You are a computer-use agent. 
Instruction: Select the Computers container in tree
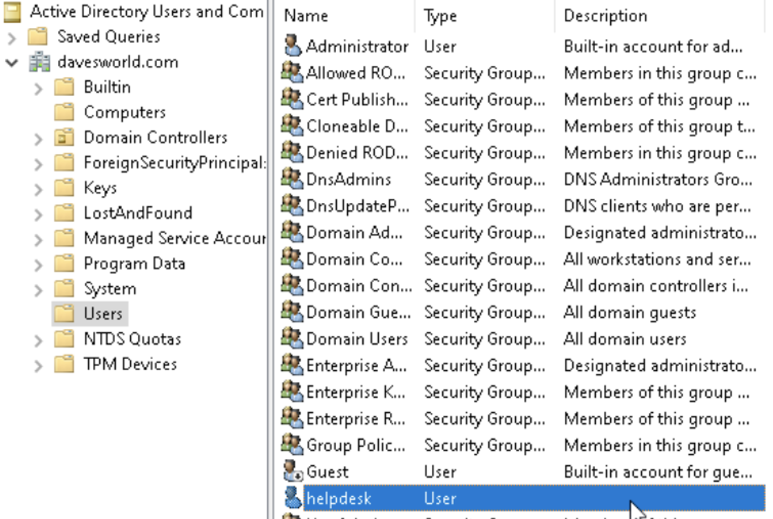[124, 112]
